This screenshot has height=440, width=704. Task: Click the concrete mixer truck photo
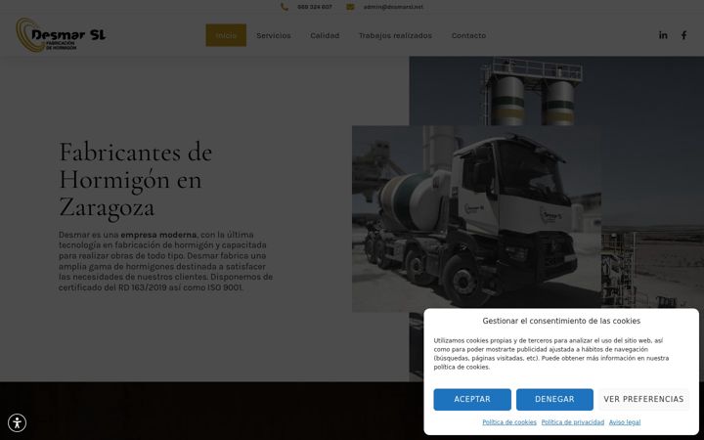(476, 219)
